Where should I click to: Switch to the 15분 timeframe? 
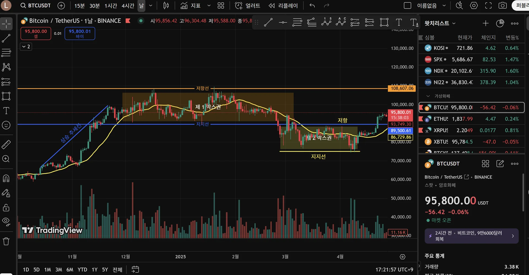pyautogui.click(x=79, y=6)
